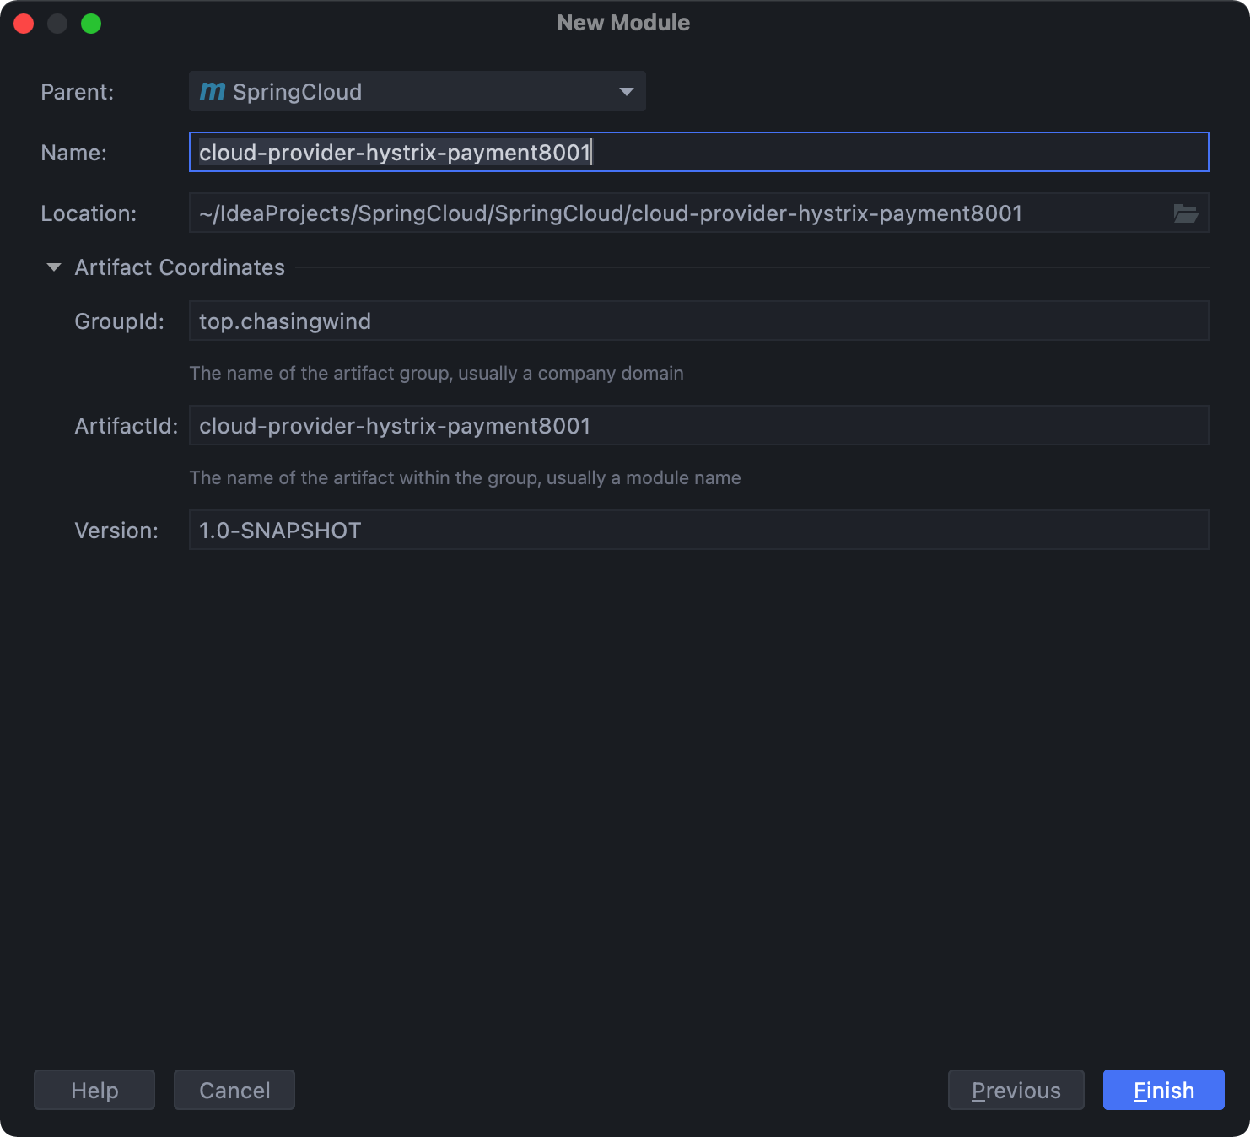The image size is (1250, 1137).
Task: Click the New Module title bar
Action: tap(623, 23)
